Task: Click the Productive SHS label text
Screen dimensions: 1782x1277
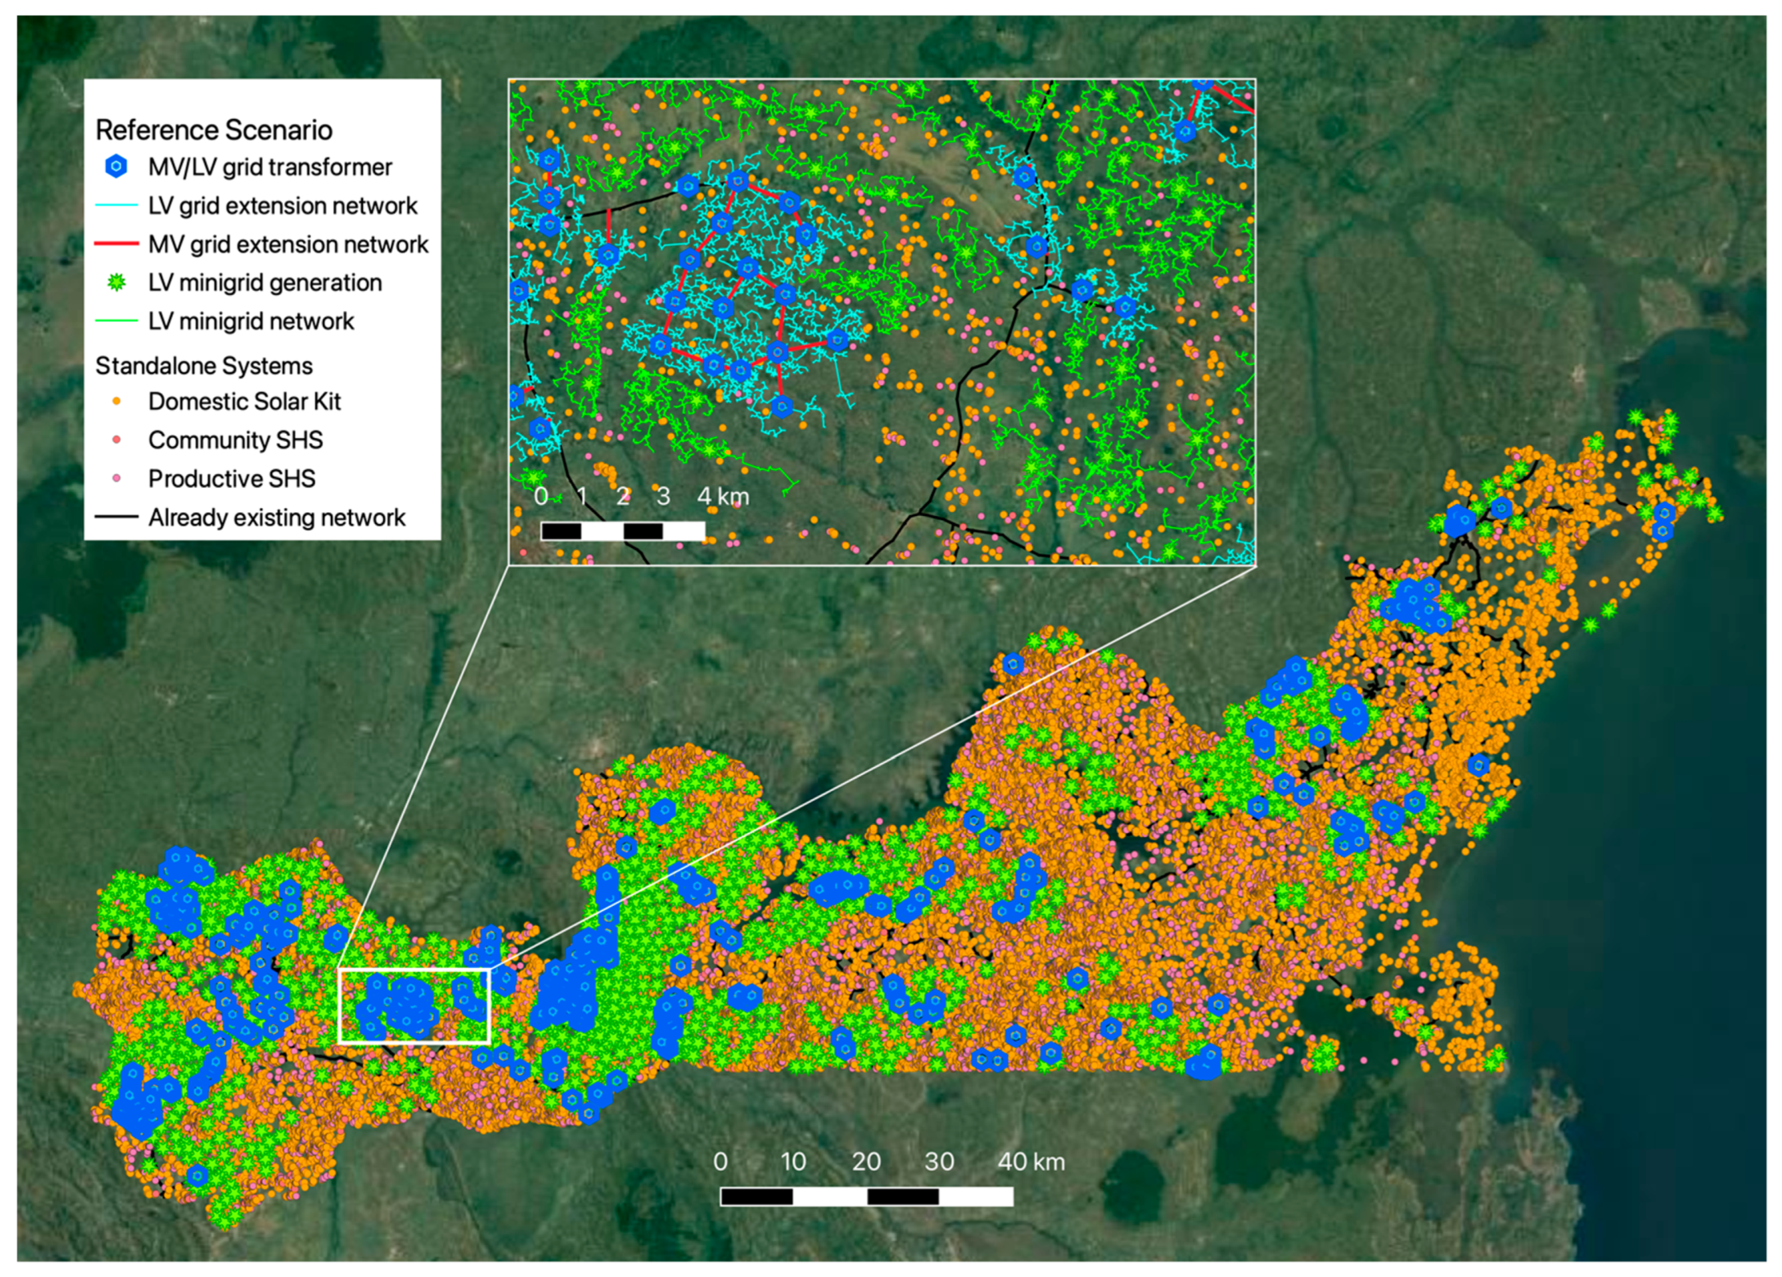Action: (232, 479)
